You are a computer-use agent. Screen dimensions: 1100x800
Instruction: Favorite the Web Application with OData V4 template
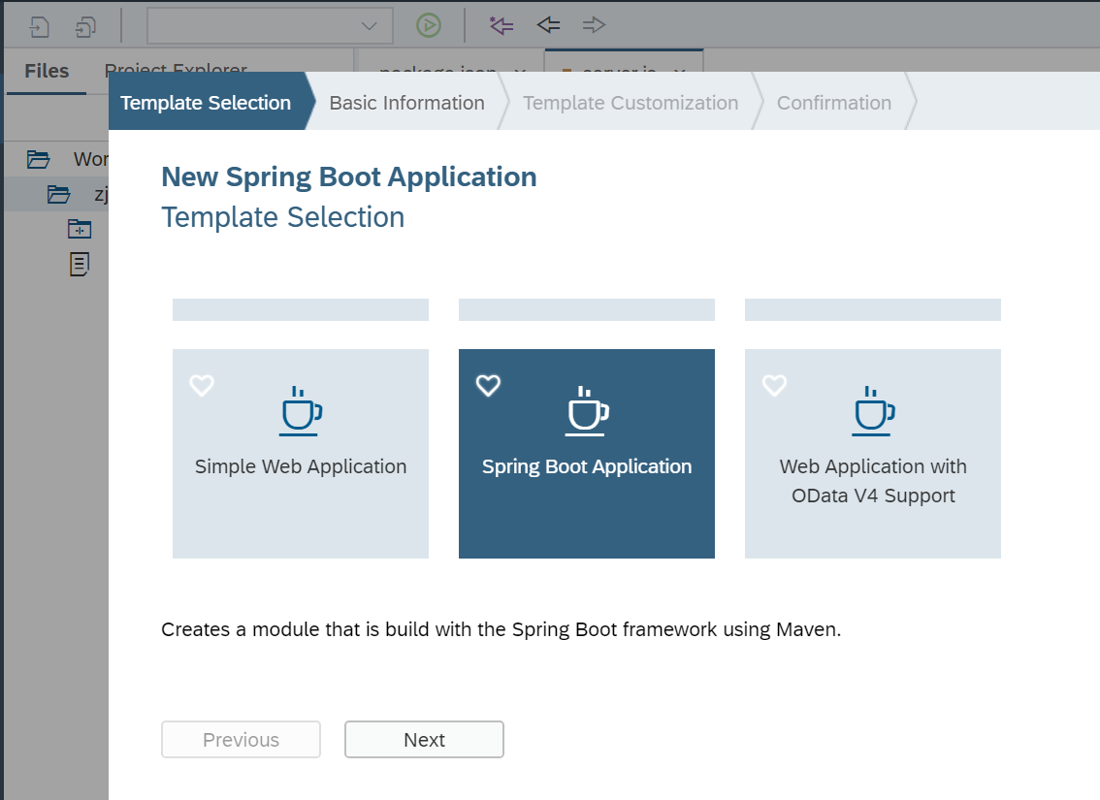[x=774, y=385]
